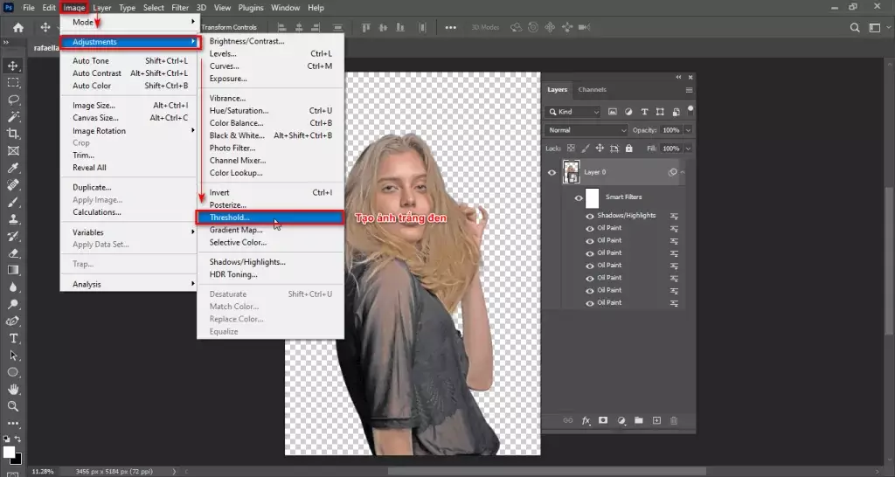Expand the Image Rotation submenu
This screenshot has width=895, height=477.
pyautogui.click(x=129, y=131)
